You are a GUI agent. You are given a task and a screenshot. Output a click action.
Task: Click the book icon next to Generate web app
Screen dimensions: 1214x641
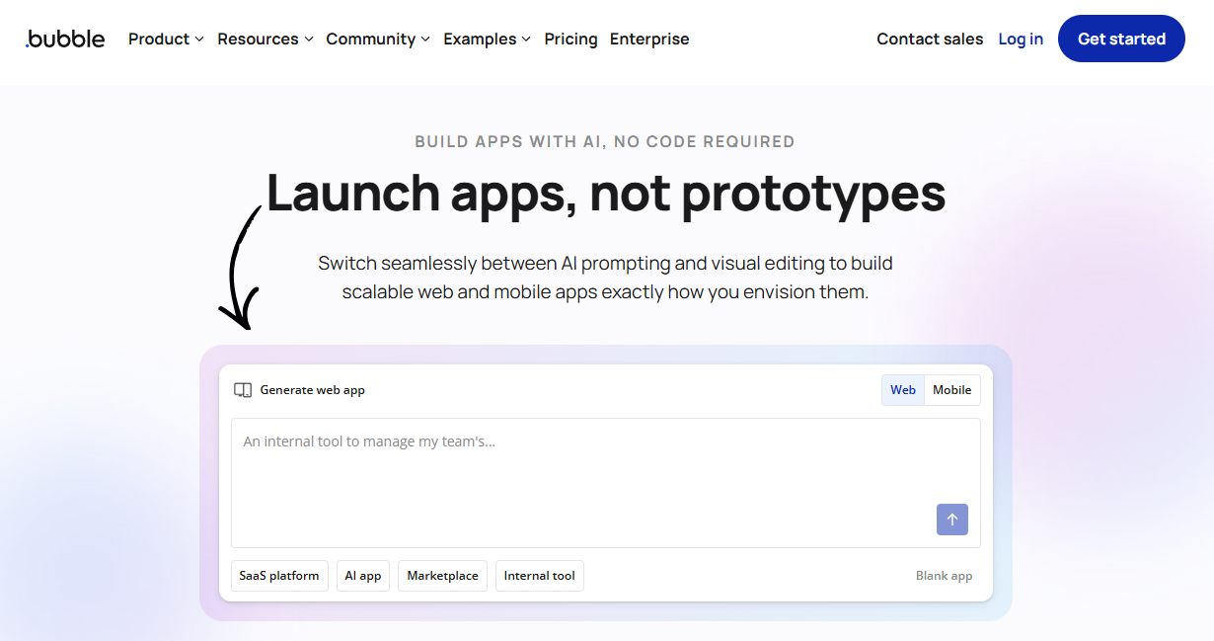point(243,390)
